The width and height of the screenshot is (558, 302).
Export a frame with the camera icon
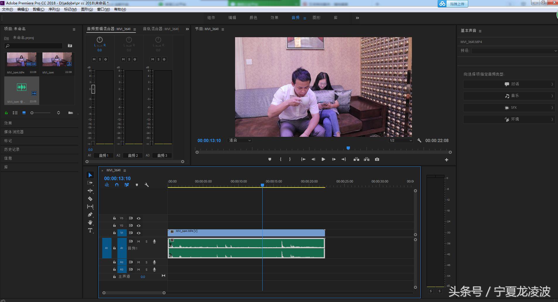click(x=377, y=159)
